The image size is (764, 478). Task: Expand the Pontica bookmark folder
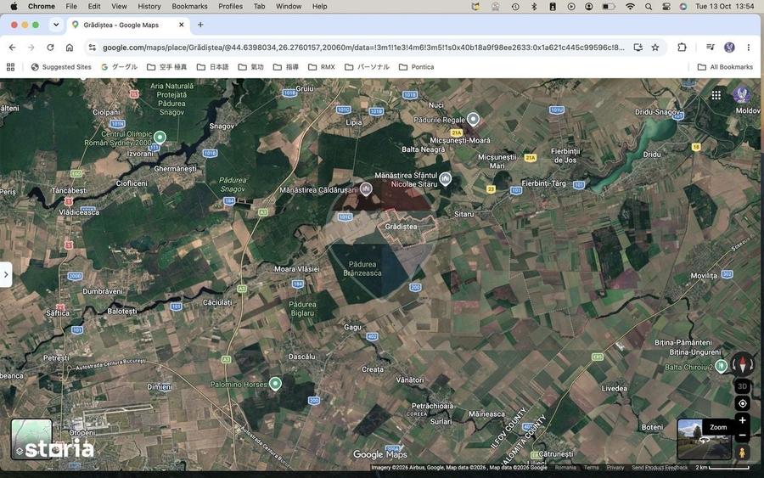click(x=417, y=67)
